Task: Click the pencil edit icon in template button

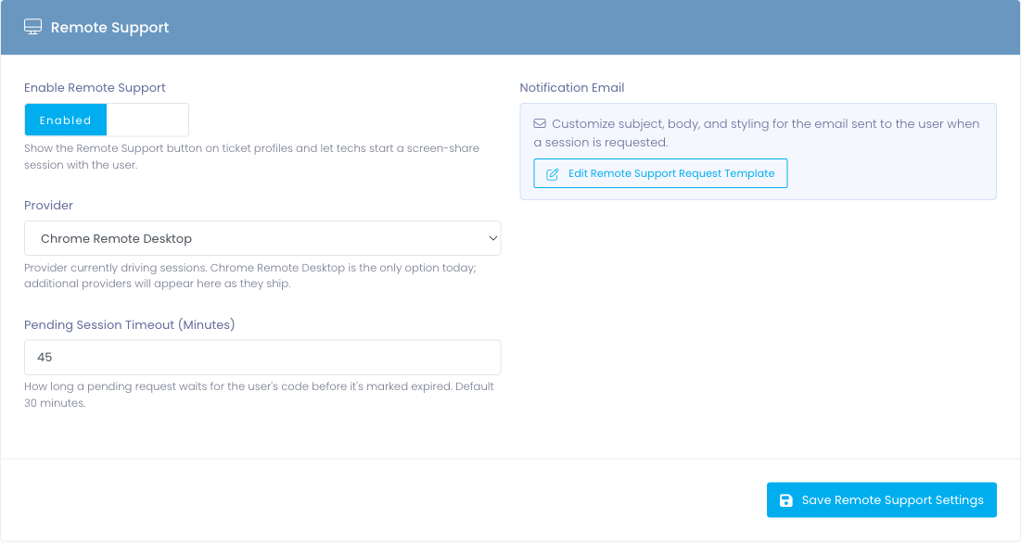Action: 552,174
